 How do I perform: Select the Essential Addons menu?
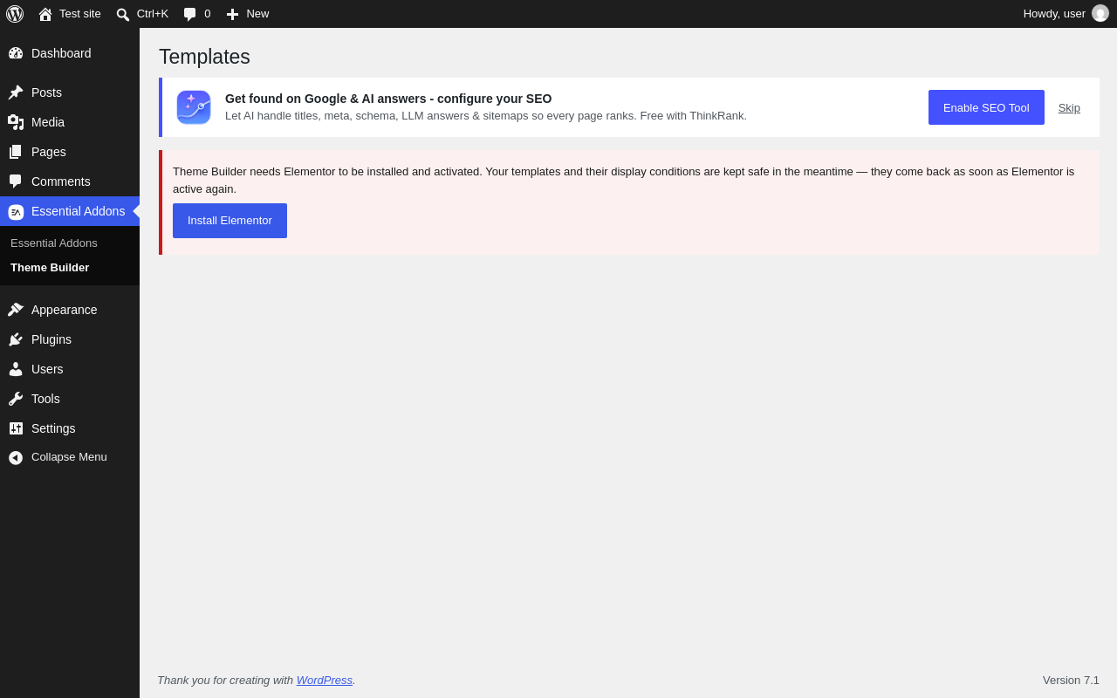click(x=70, y=211)
